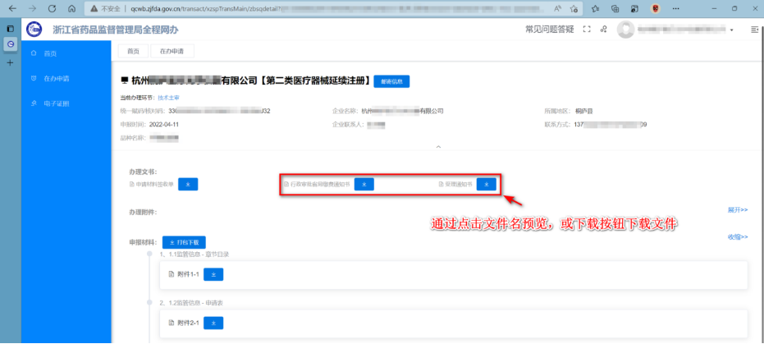Screen dimensions: 764x344
Task: Click the 打包下载 button
Action: click(x=184, y=242)
